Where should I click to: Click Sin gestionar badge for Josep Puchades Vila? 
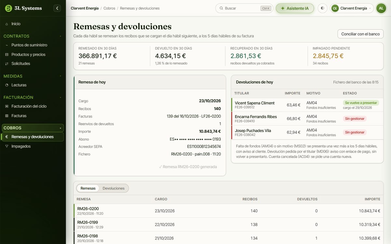[x=355, y=132]
